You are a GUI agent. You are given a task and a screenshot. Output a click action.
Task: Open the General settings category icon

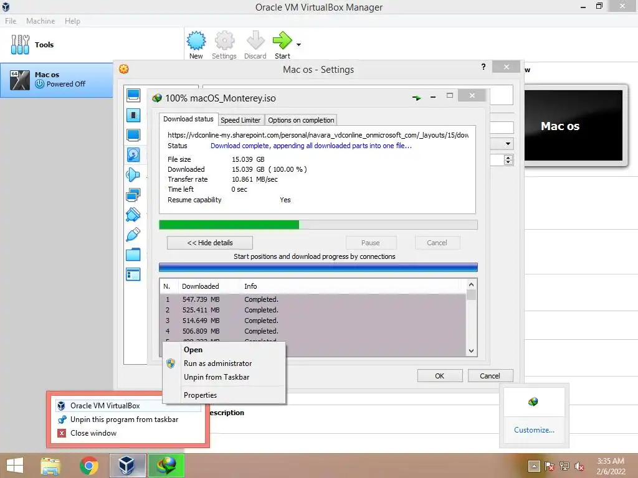tap(133, 95)
